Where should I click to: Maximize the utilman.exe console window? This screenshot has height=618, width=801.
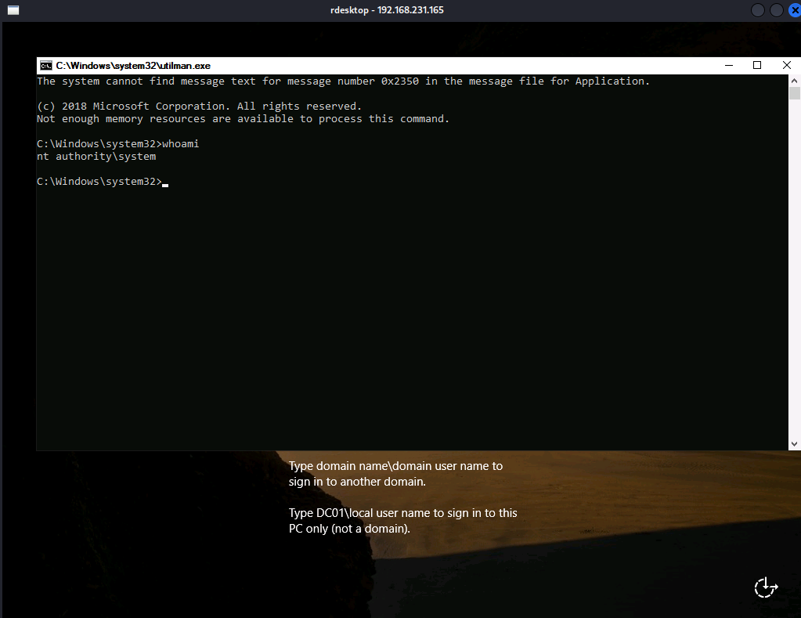pos(757,65)
